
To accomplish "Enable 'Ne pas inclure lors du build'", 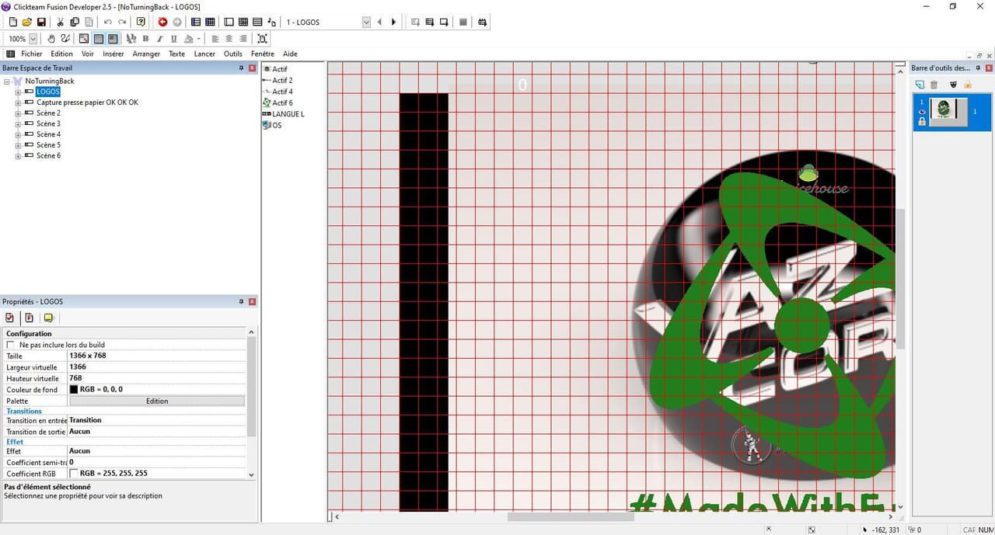I will point(11,345).
